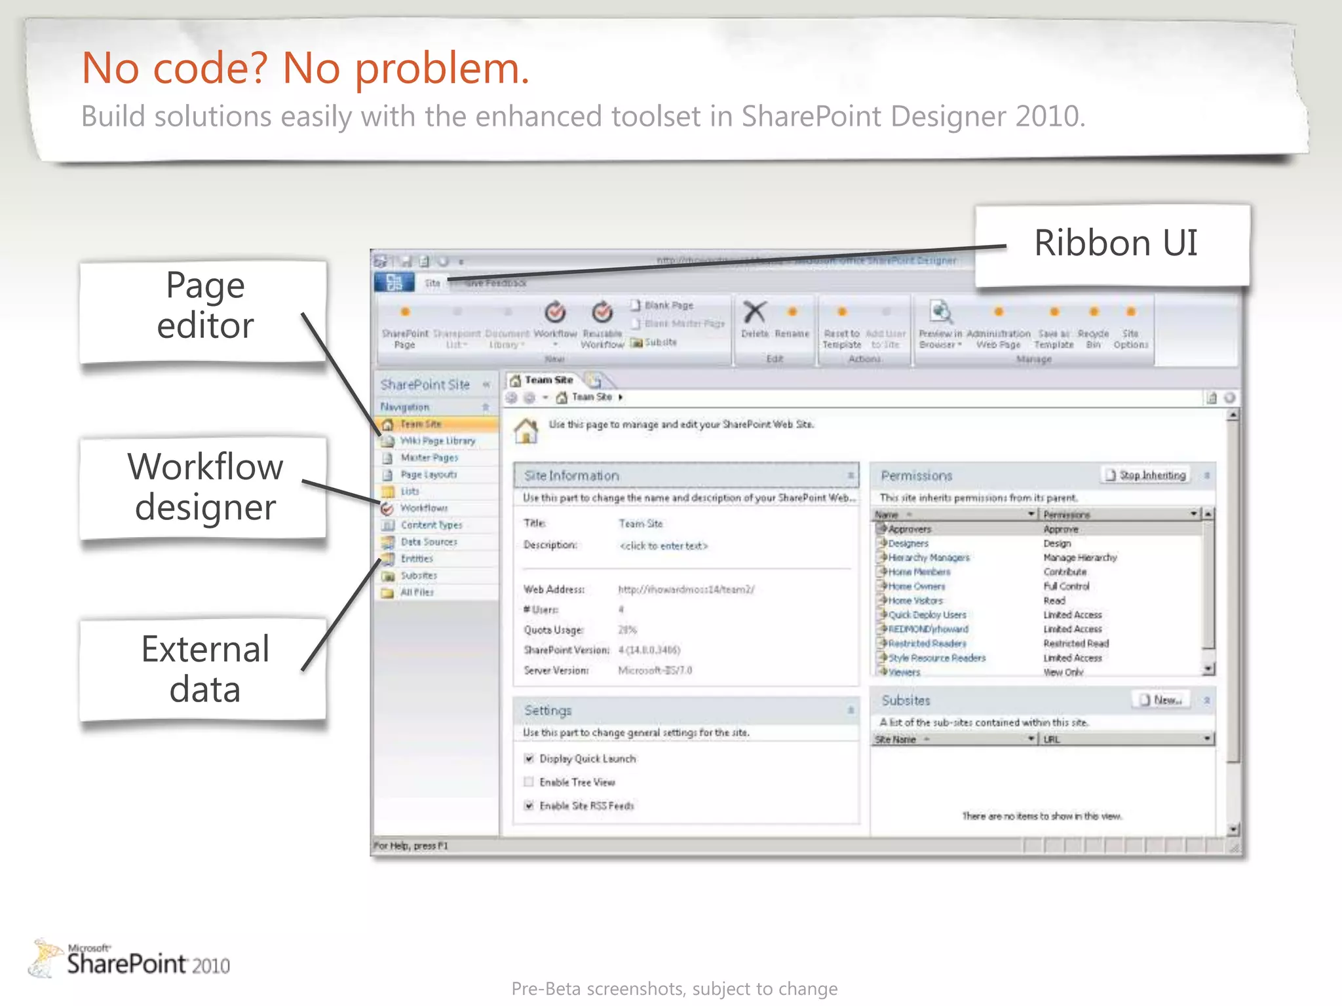Open Entities in Navigation pane

(x=438, y=559)
